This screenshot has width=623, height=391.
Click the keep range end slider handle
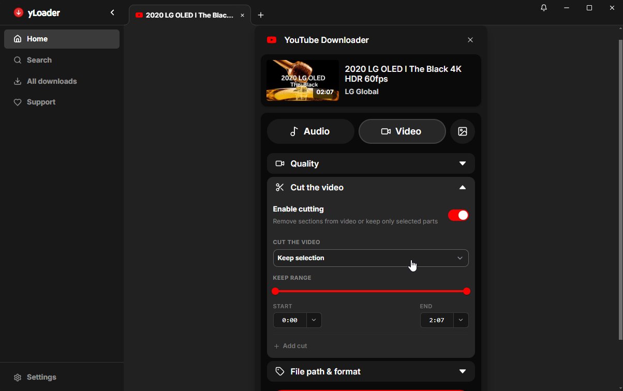click(466, 291)
